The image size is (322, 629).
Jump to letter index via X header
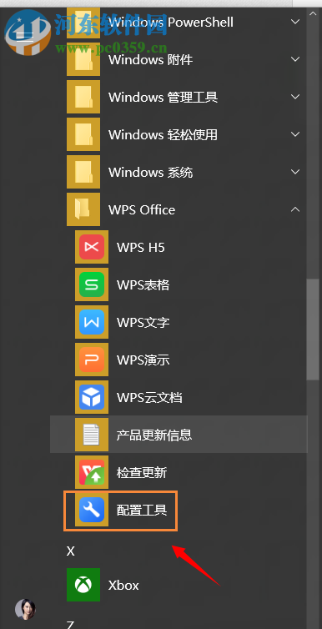[71, 551]
